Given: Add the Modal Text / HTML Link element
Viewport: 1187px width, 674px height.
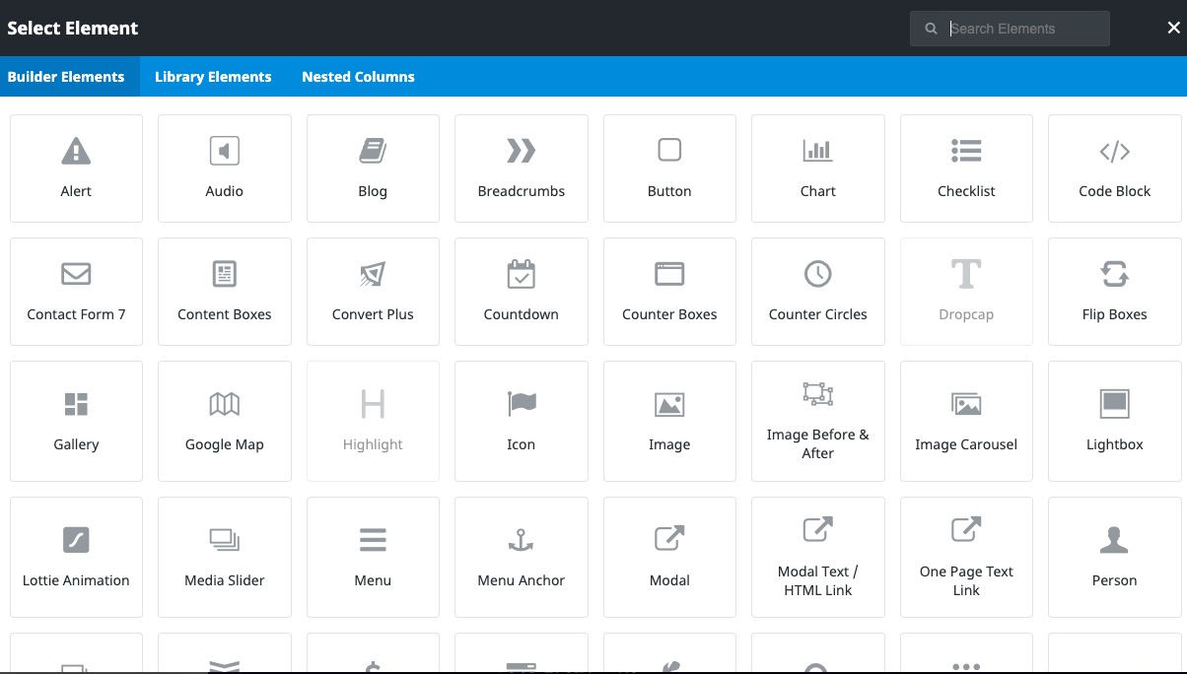Looking at the screenshot, I should pyautogui.click(x=818, y=557).
